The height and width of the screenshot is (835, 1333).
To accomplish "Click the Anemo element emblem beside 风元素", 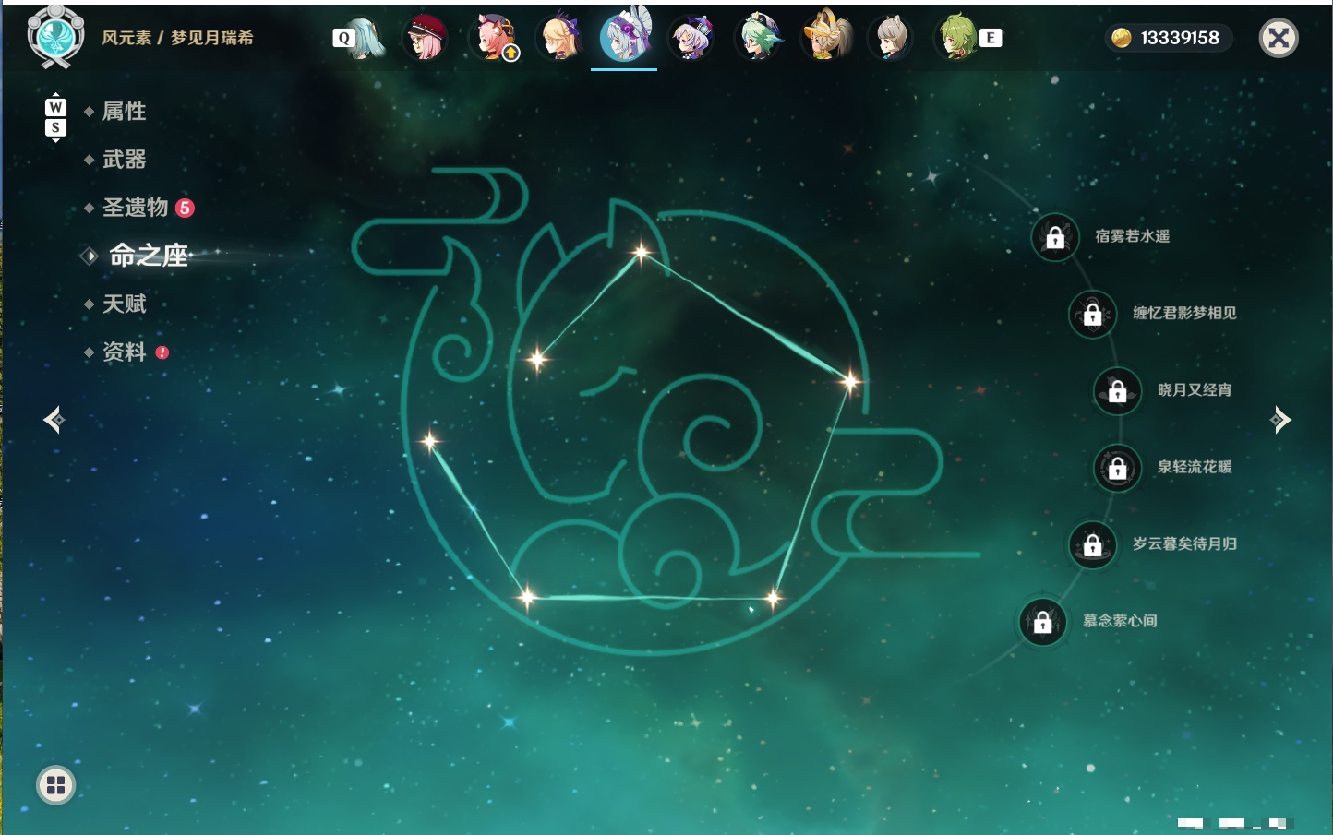I will (55, 36).
